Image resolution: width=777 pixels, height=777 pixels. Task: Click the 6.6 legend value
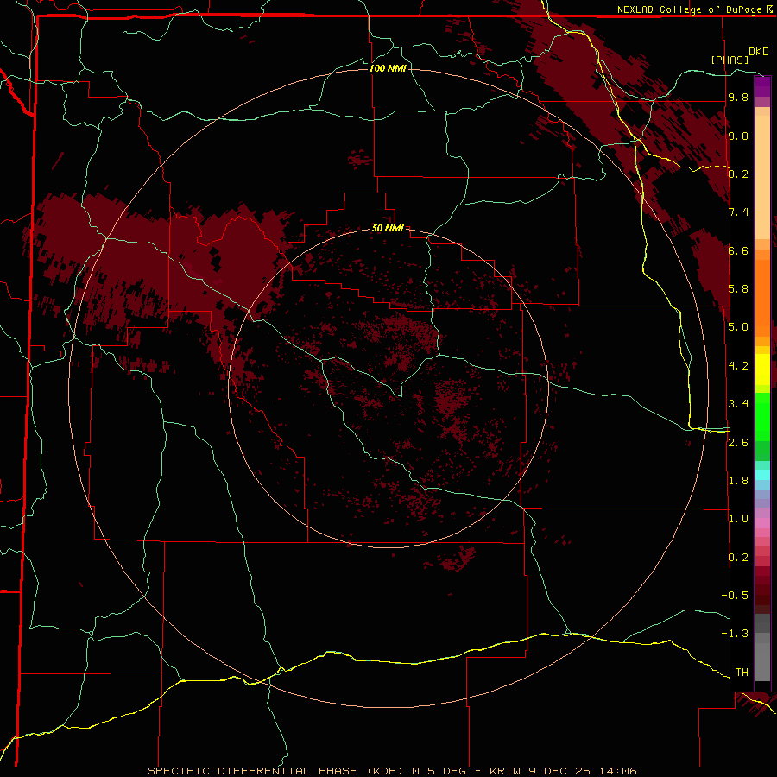(738, 250)
